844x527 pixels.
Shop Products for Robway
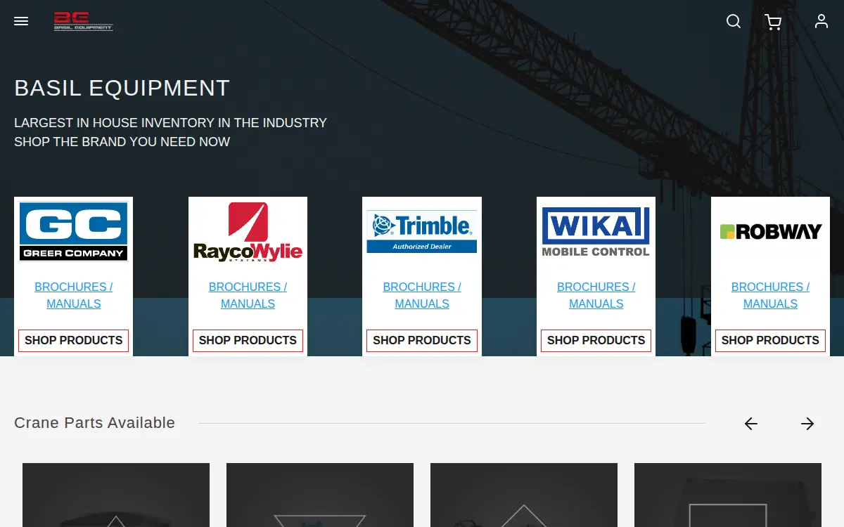tap(770, 341)
